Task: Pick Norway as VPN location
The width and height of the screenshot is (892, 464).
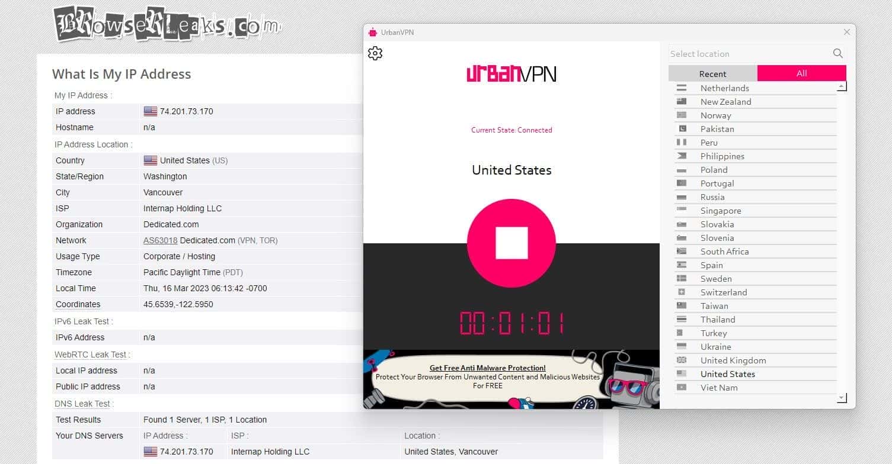Action: [756, 115]
